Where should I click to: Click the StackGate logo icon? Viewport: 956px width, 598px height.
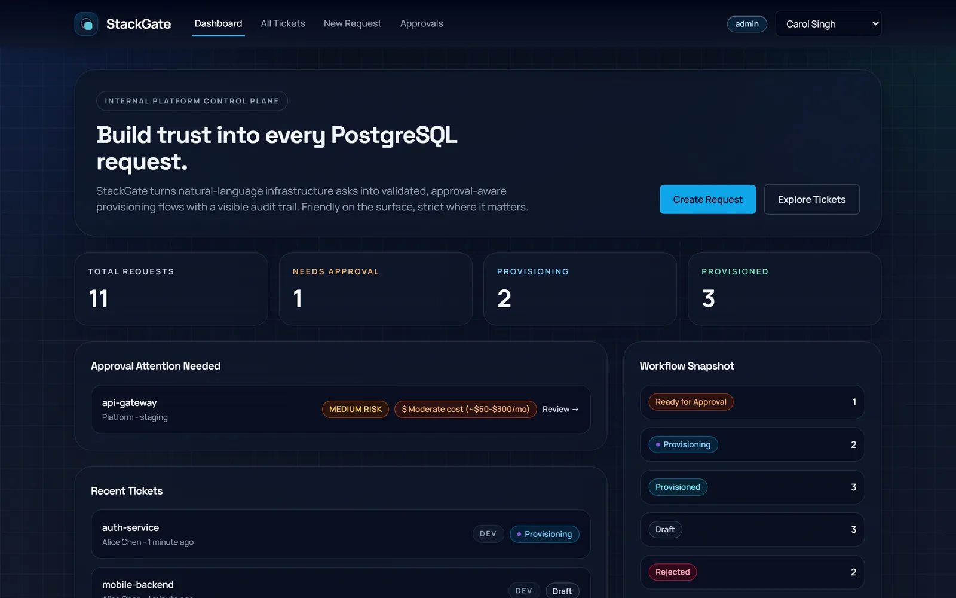point(86,24)
